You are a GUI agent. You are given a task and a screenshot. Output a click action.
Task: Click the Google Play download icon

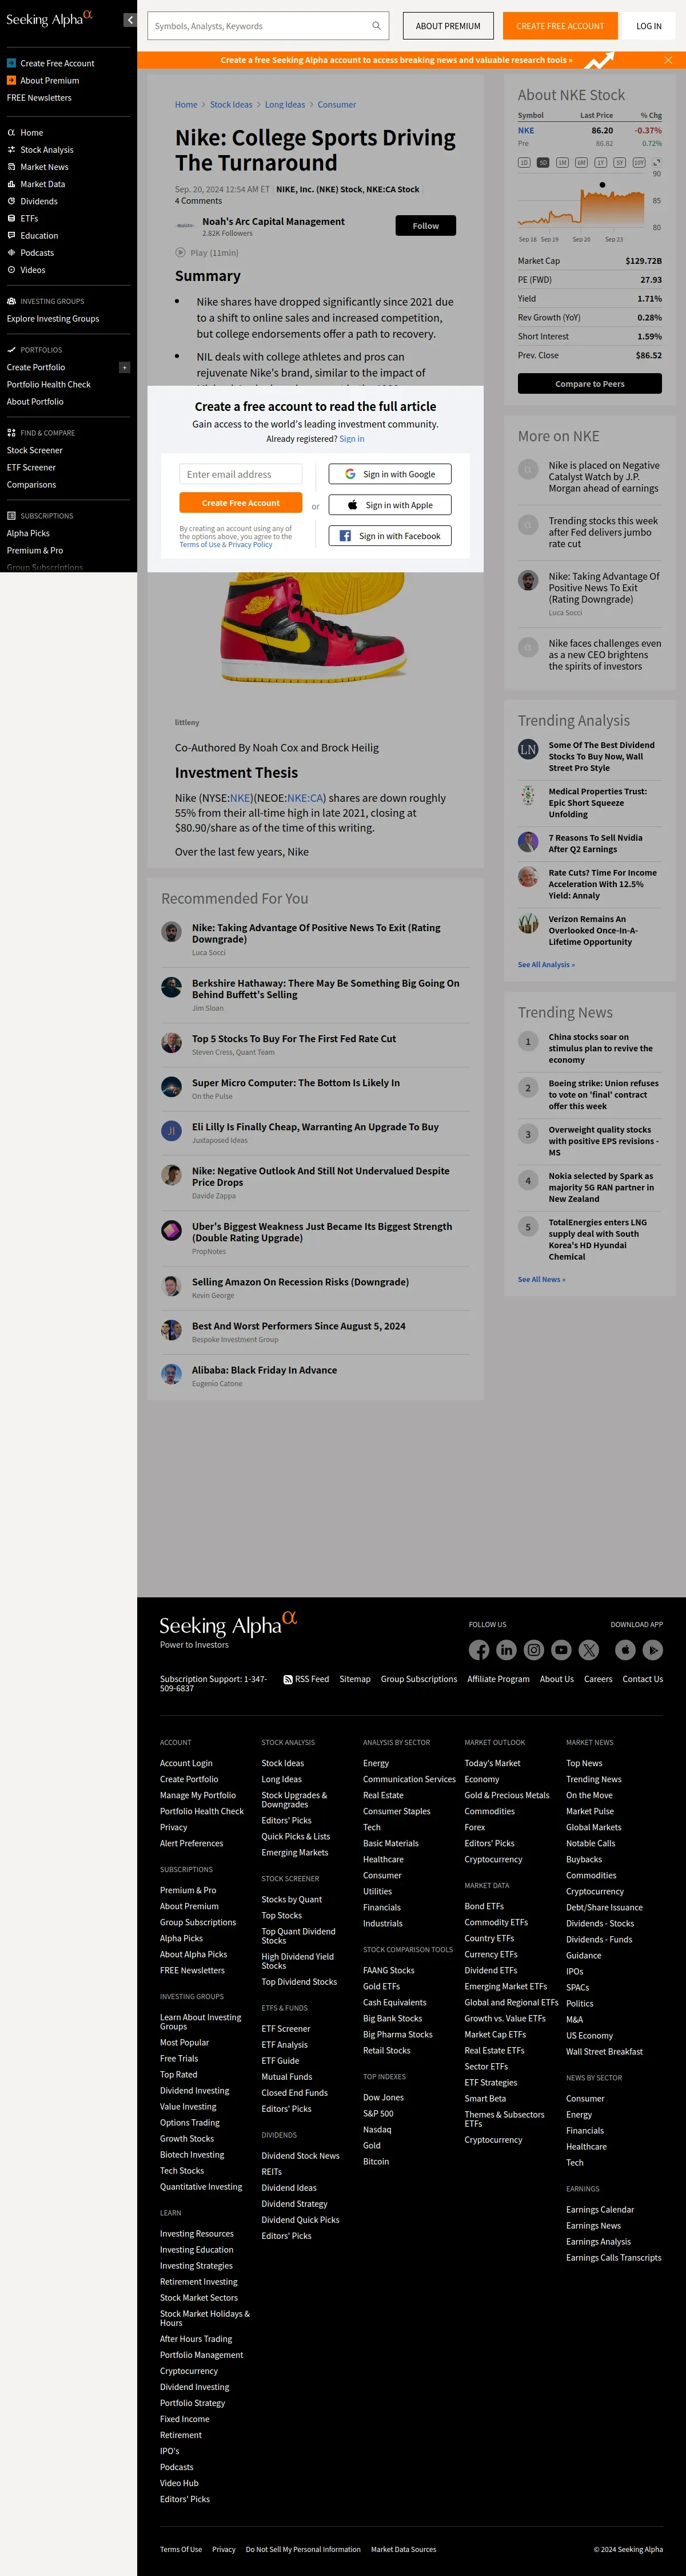click(653, 1650)
